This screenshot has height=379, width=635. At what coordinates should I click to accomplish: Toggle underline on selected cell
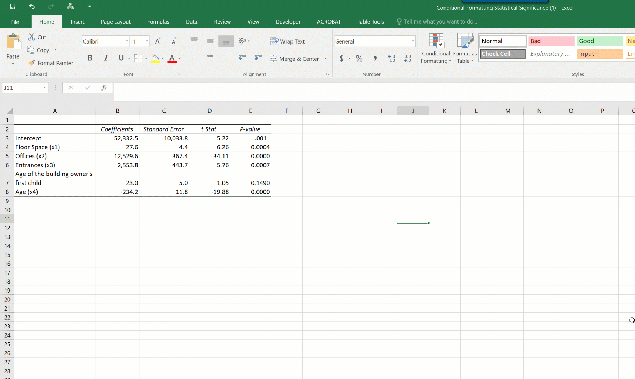click(121, 58)
